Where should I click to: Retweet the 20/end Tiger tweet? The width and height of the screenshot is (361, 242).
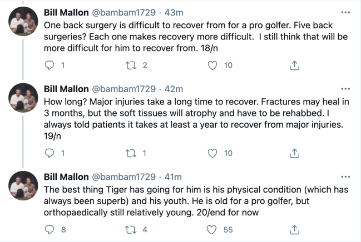tap(131, 230)
